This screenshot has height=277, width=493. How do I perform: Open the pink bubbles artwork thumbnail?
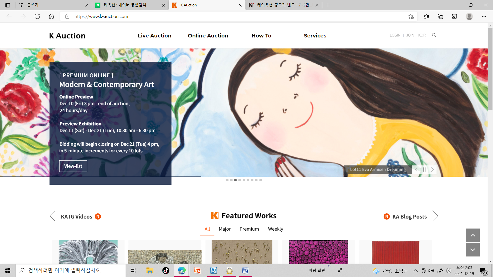[319, 252]
